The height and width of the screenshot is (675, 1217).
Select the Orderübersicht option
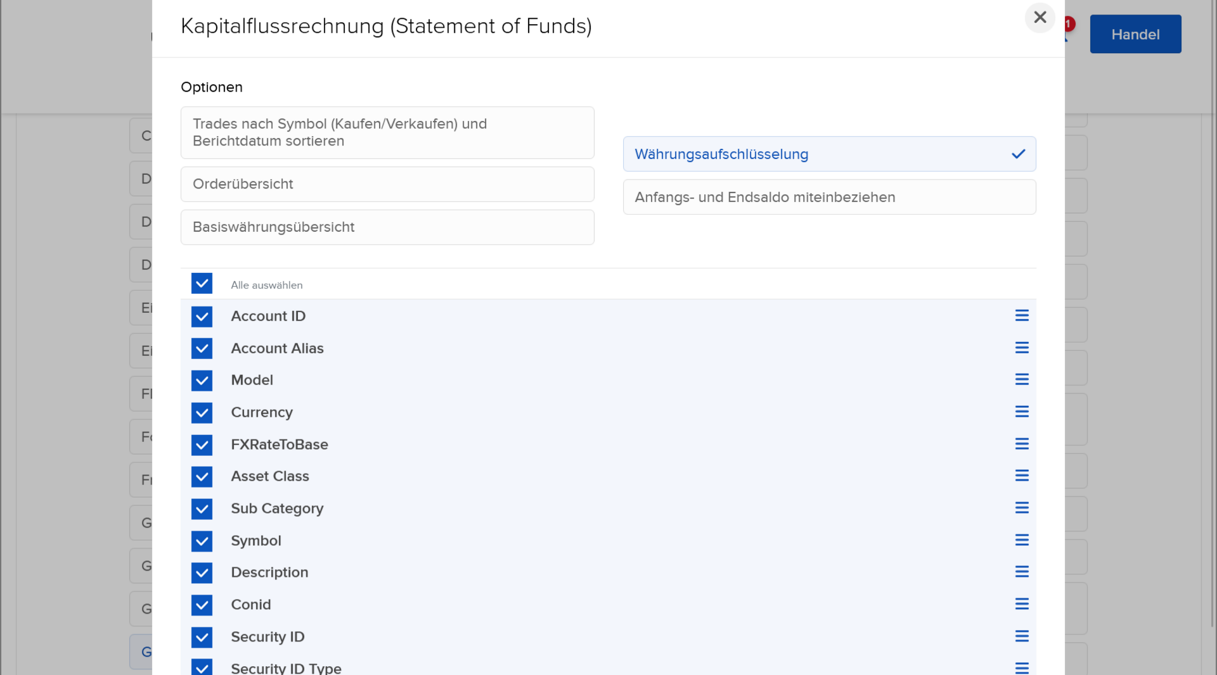pyautogui.click(x=387, y=184)
